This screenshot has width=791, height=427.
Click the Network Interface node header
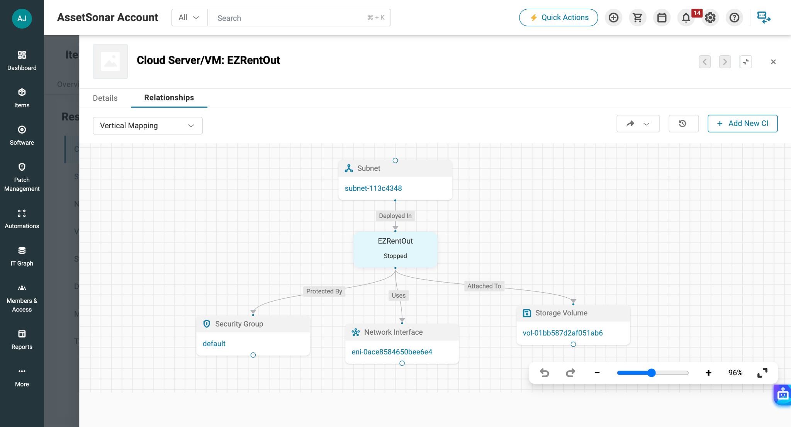coord(402,332)
